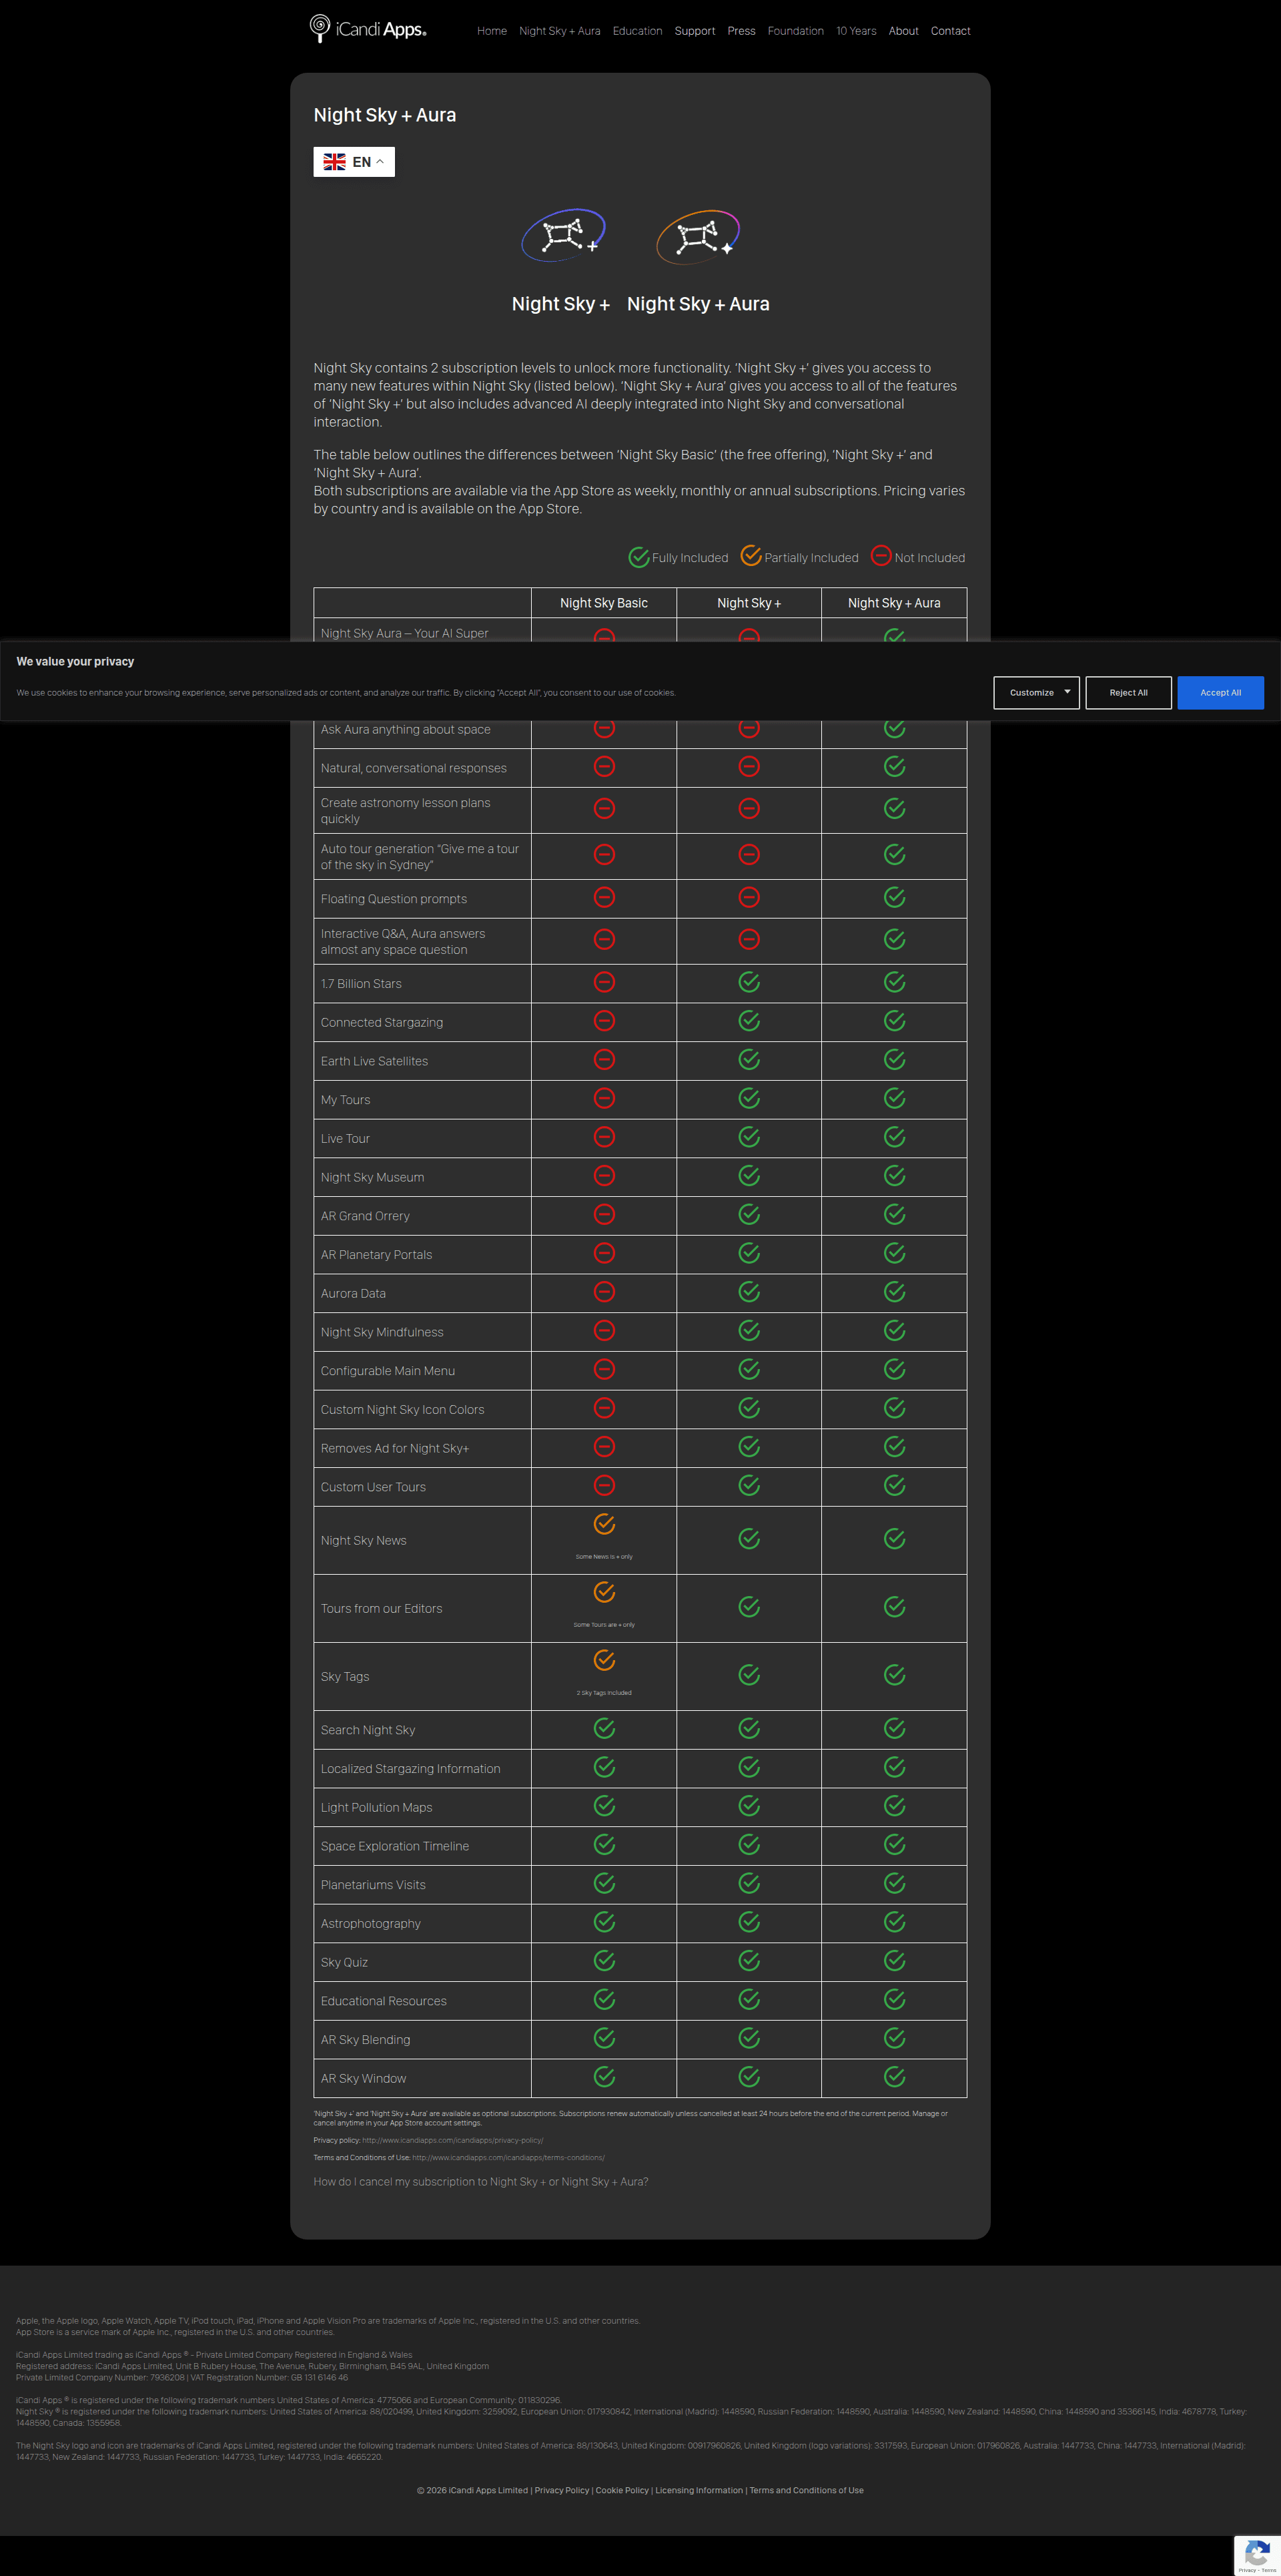Open the About page
This screenshot has height=2576, width=1281.
click(x=903, y=31)
